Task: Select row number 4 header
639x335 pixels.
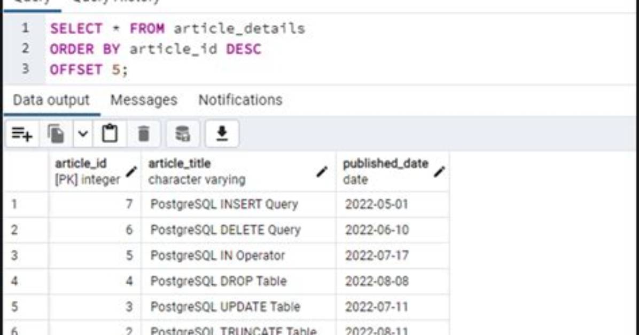Action: tap(26, 281)
